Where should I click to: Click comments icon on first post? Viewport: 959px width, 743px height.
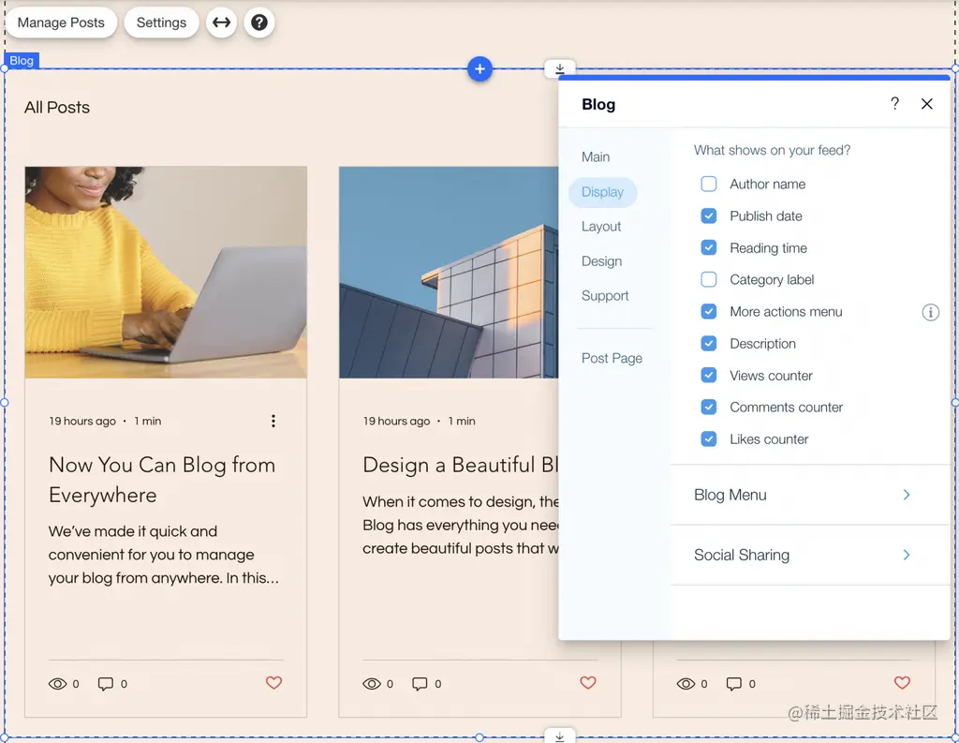[106, 684]
